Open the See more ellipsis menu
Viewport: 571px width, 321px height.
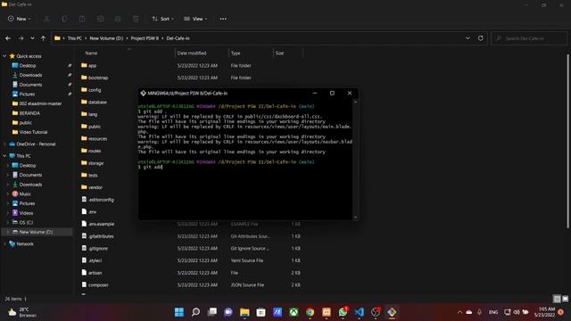click(x=223, y=19)
